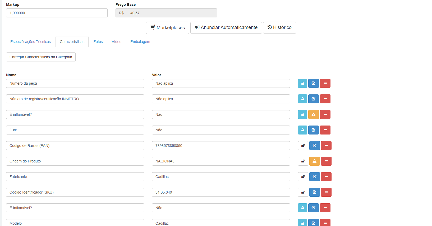Remove the É kit row

click(325, 130)
